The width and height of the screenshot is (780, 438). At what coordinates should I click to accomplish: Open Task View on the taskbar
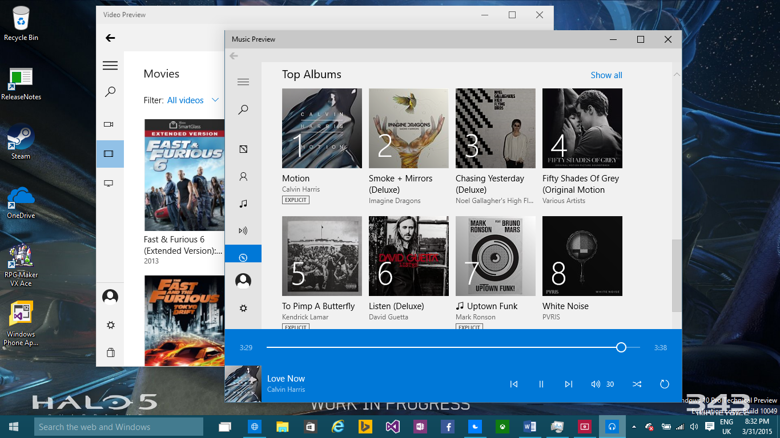(226, 427)
